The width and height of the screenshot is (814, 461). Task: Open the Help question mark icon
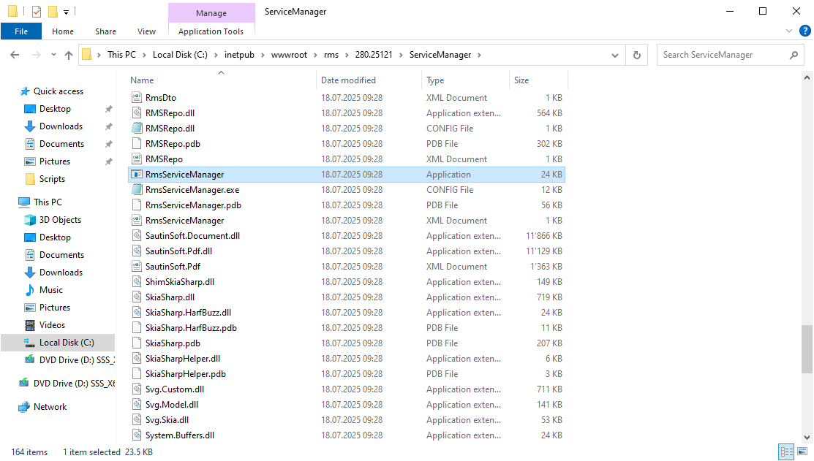point(804,31)
